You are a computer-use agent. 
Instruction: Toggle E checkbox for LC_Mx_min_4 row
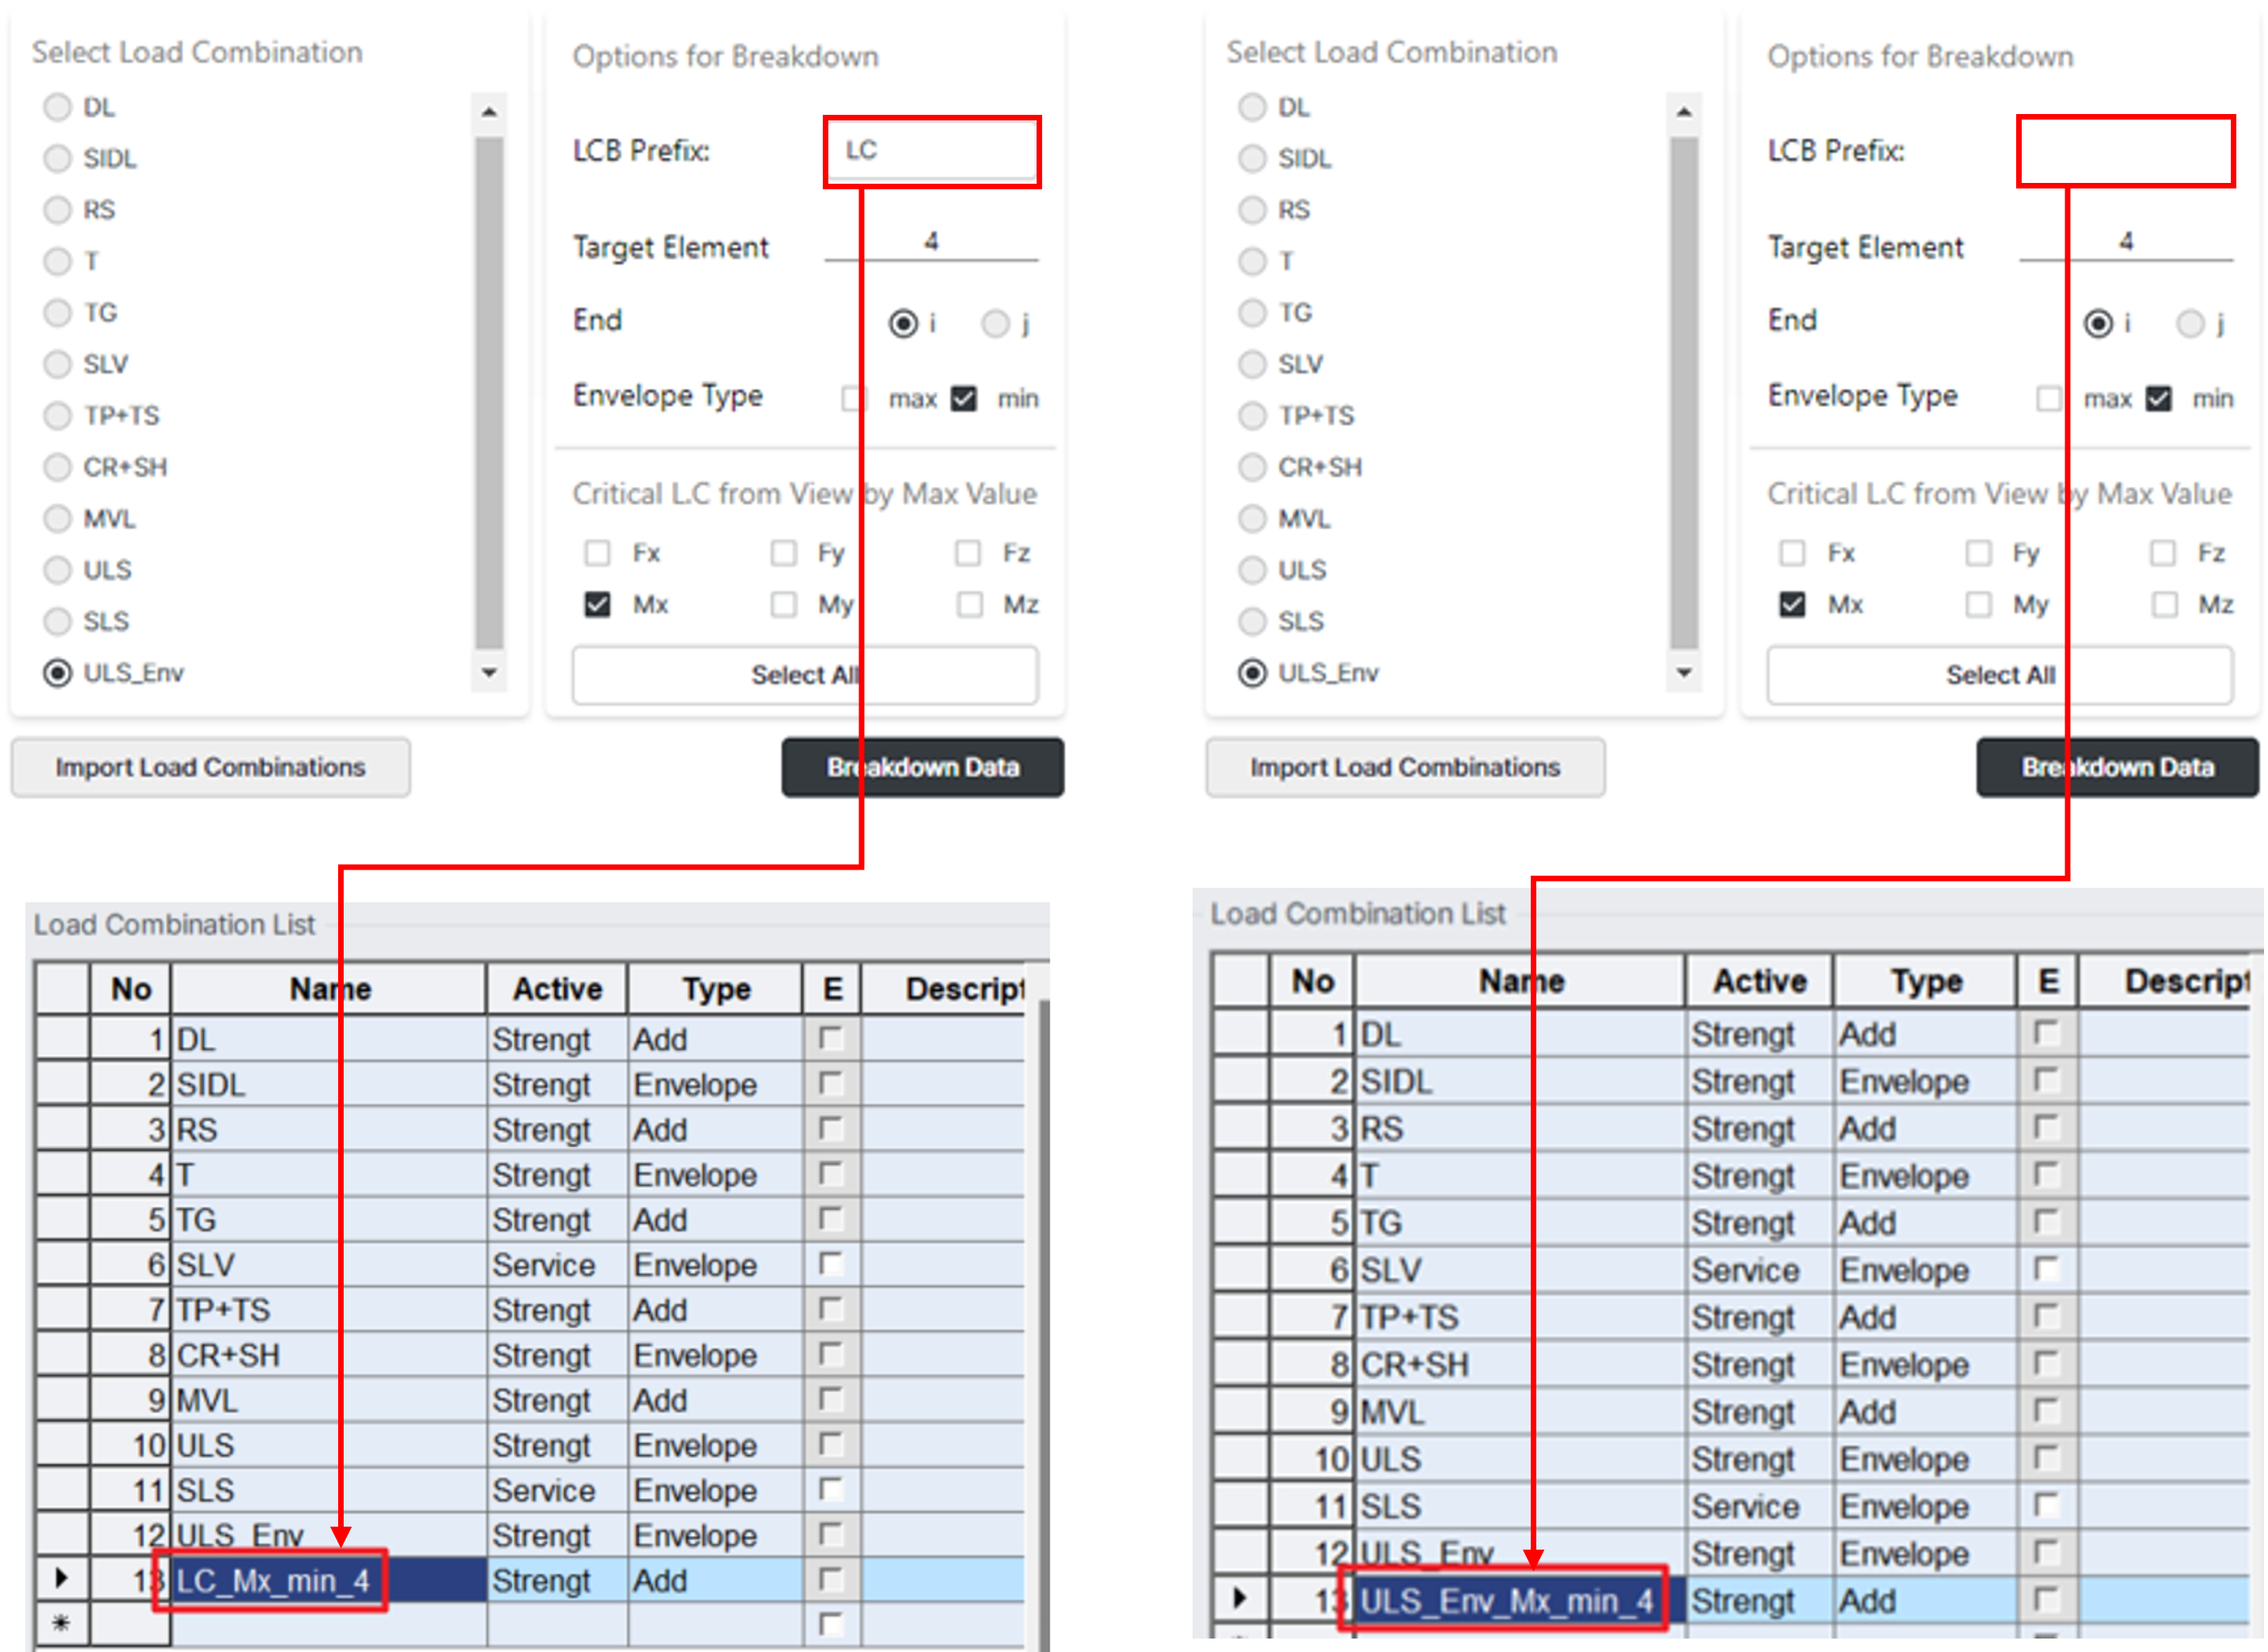tap(830, 1578)
